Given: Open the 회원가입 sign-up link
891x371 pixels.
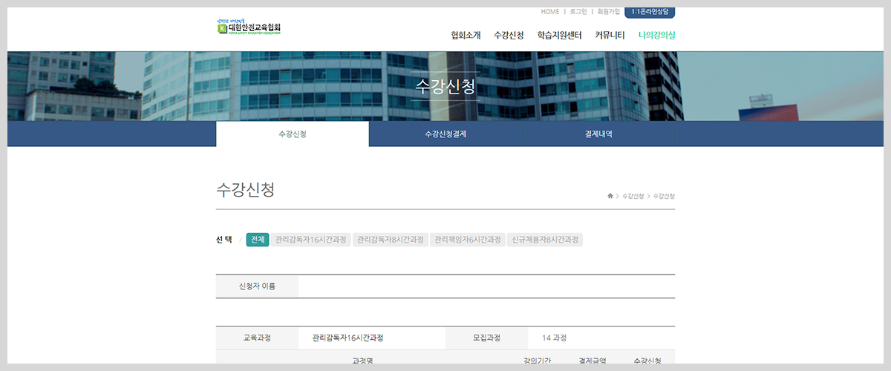Looking at the screenshot, I should [x=608, y=12].
